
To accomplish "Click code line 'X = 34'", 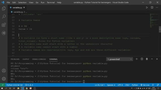I will [23, 26].
